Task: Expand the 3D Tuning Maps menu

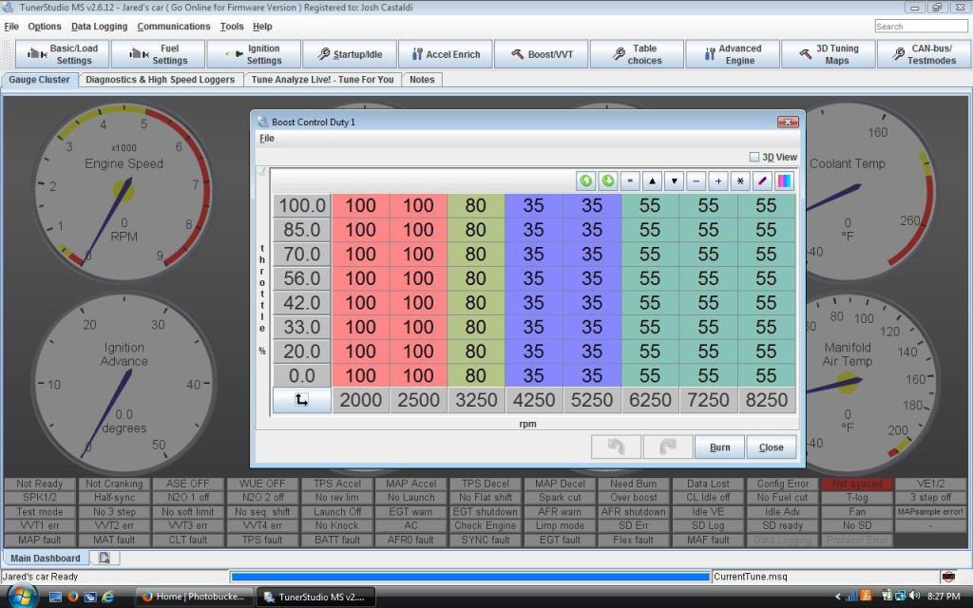Action: coord(828,54)
